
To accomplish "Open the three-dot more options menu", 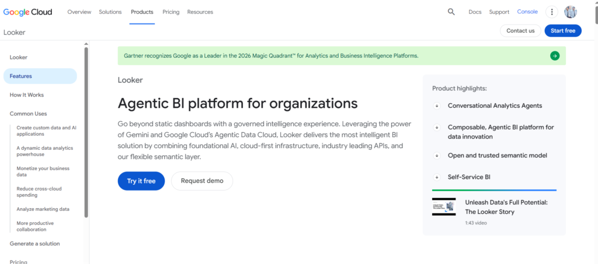I will [x=551, y=12].
